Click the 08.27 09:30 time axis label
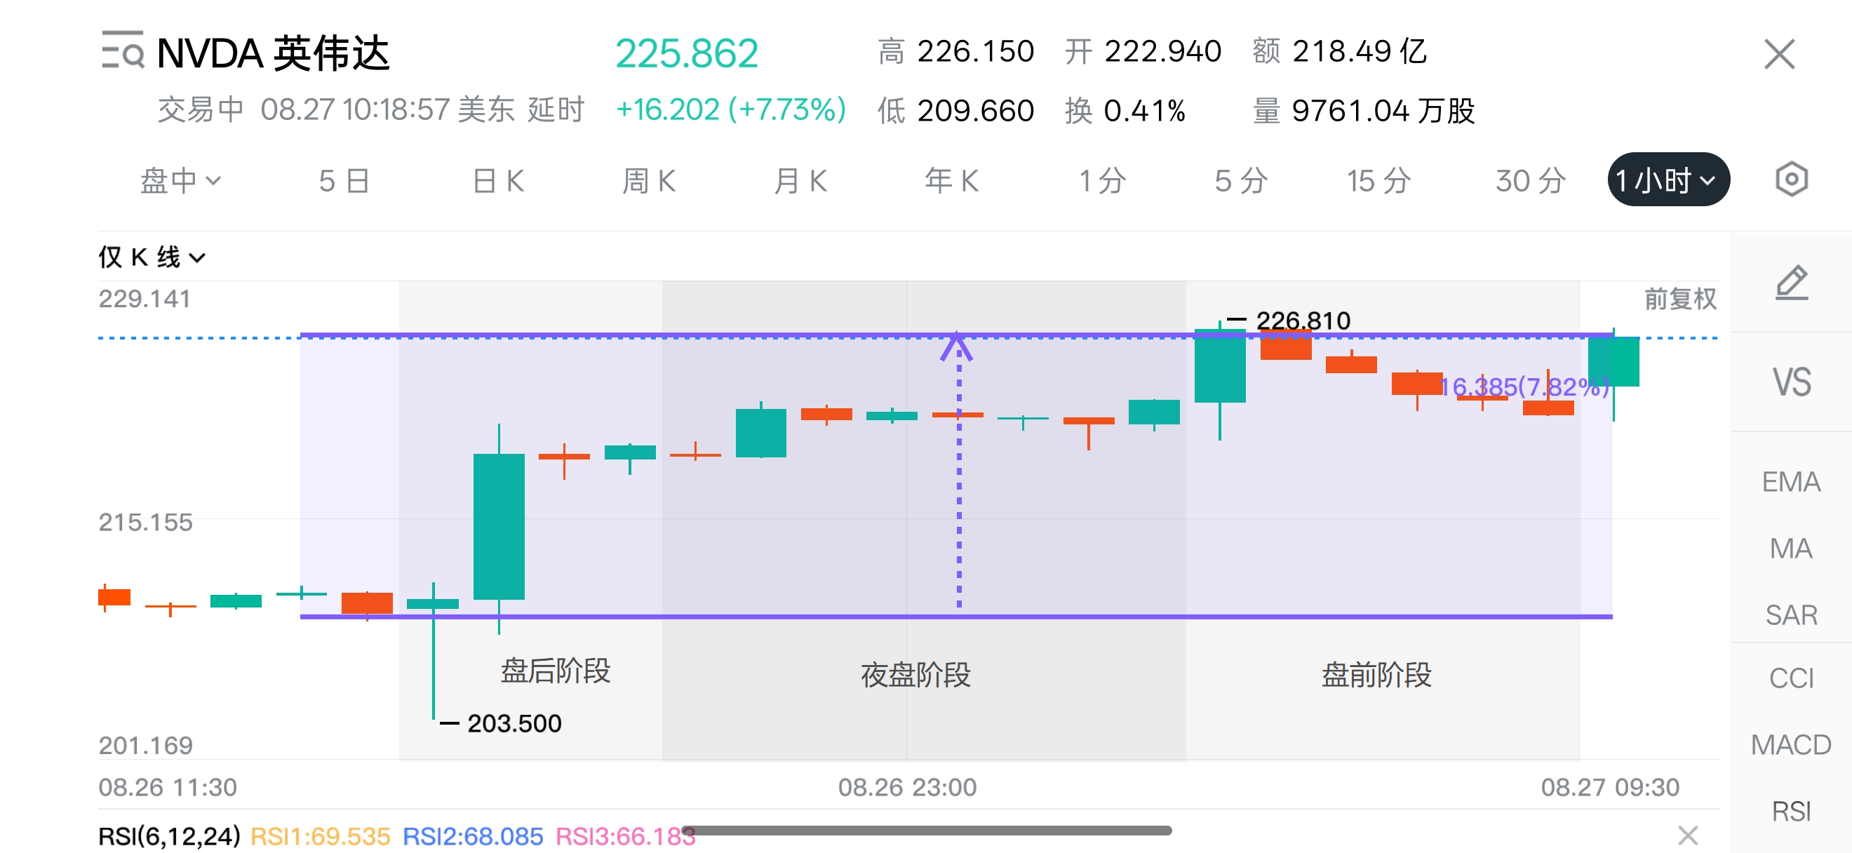 1610,787
